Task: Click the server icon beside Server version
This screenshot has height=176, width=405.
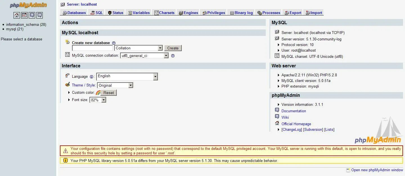Action: 277,38
